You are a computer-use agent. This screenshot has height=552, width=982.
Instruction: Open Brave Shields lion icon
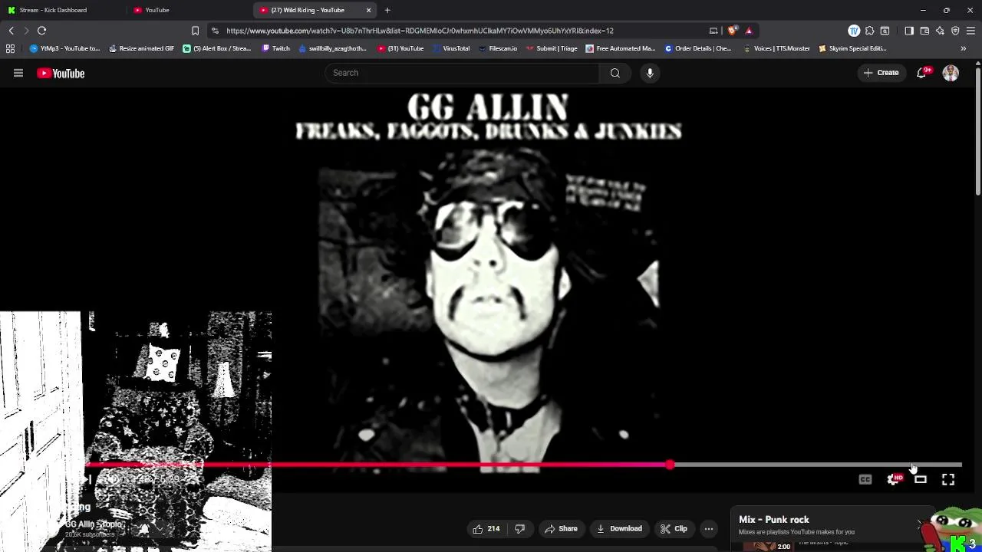coord(733,31)
